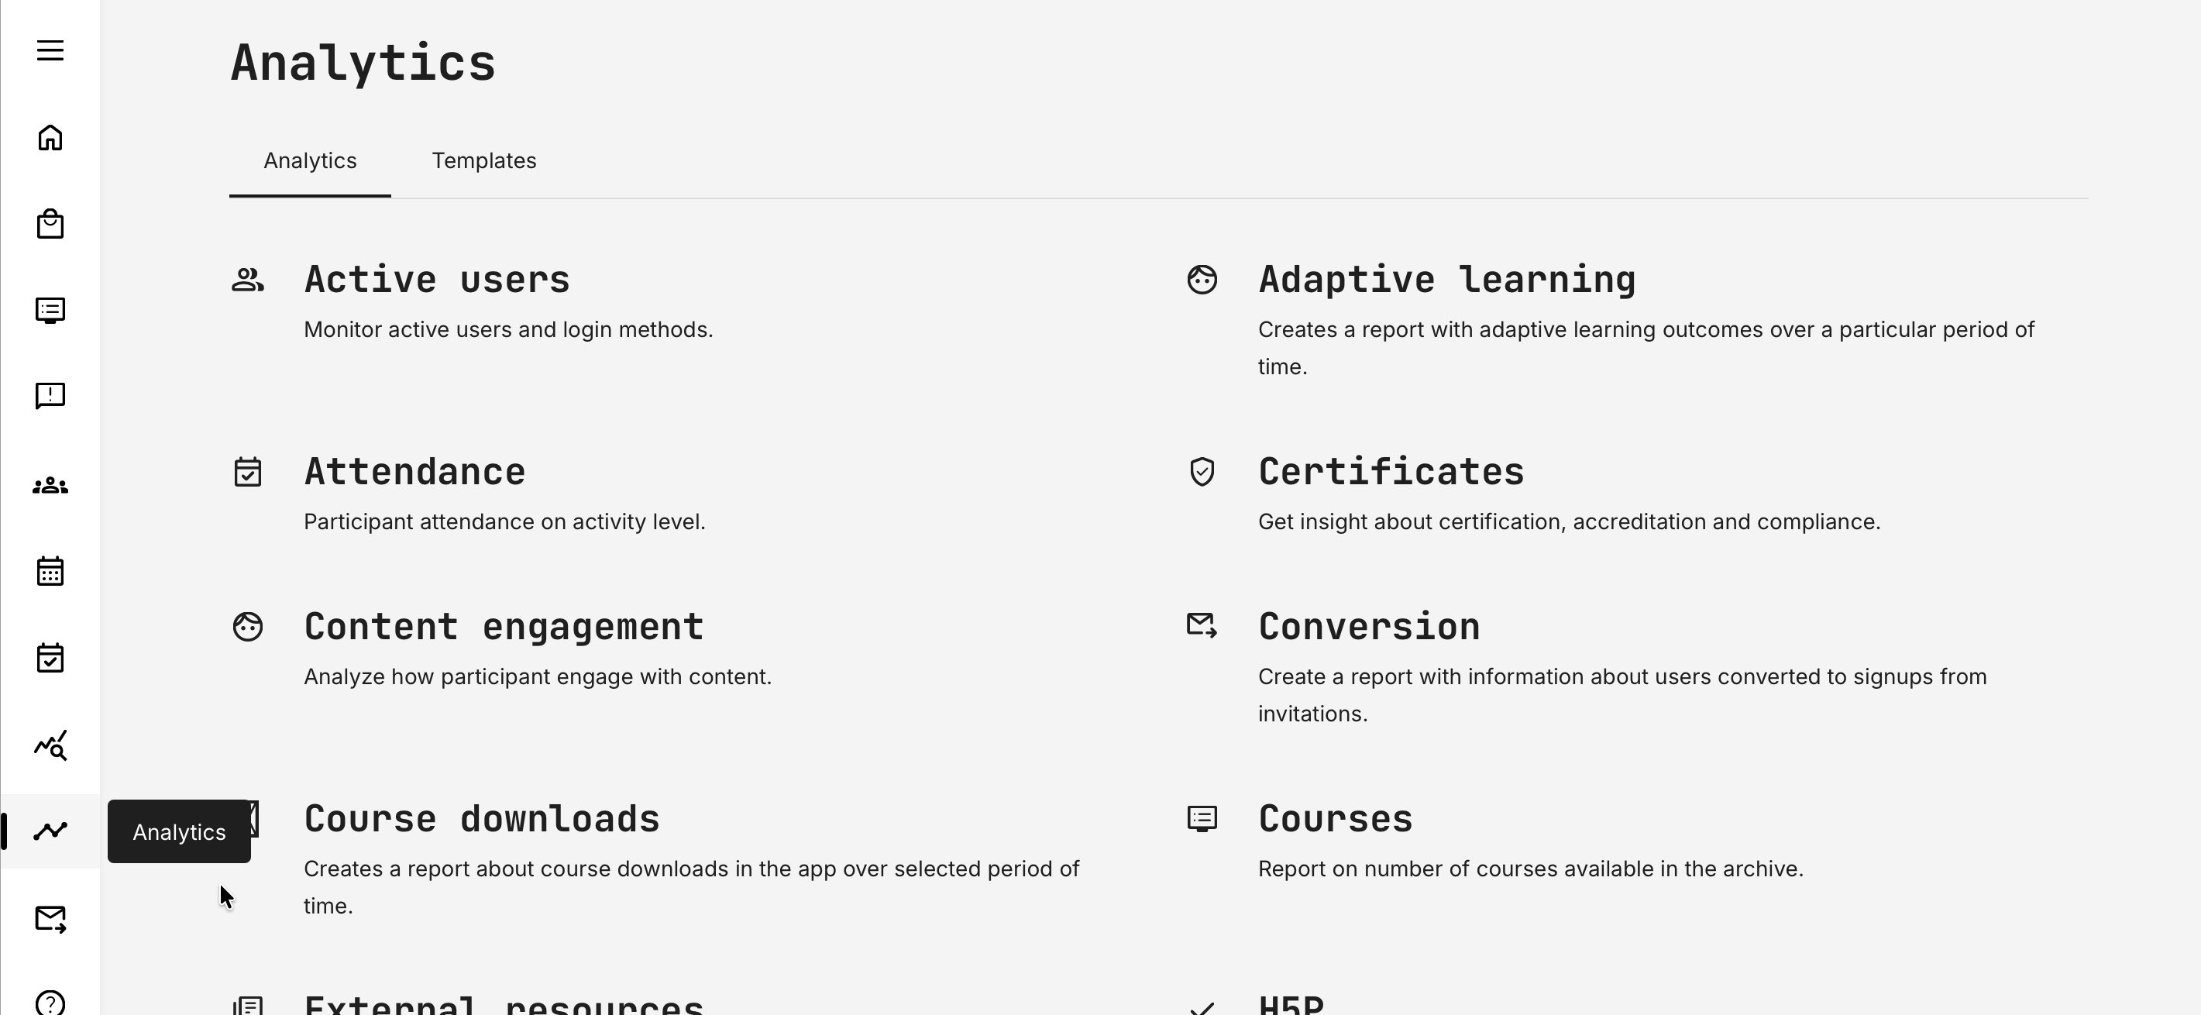This screenshot has height=1015, width=2201.
Task: Open the outgoing invitations mail icon
Action: [50, 918]
